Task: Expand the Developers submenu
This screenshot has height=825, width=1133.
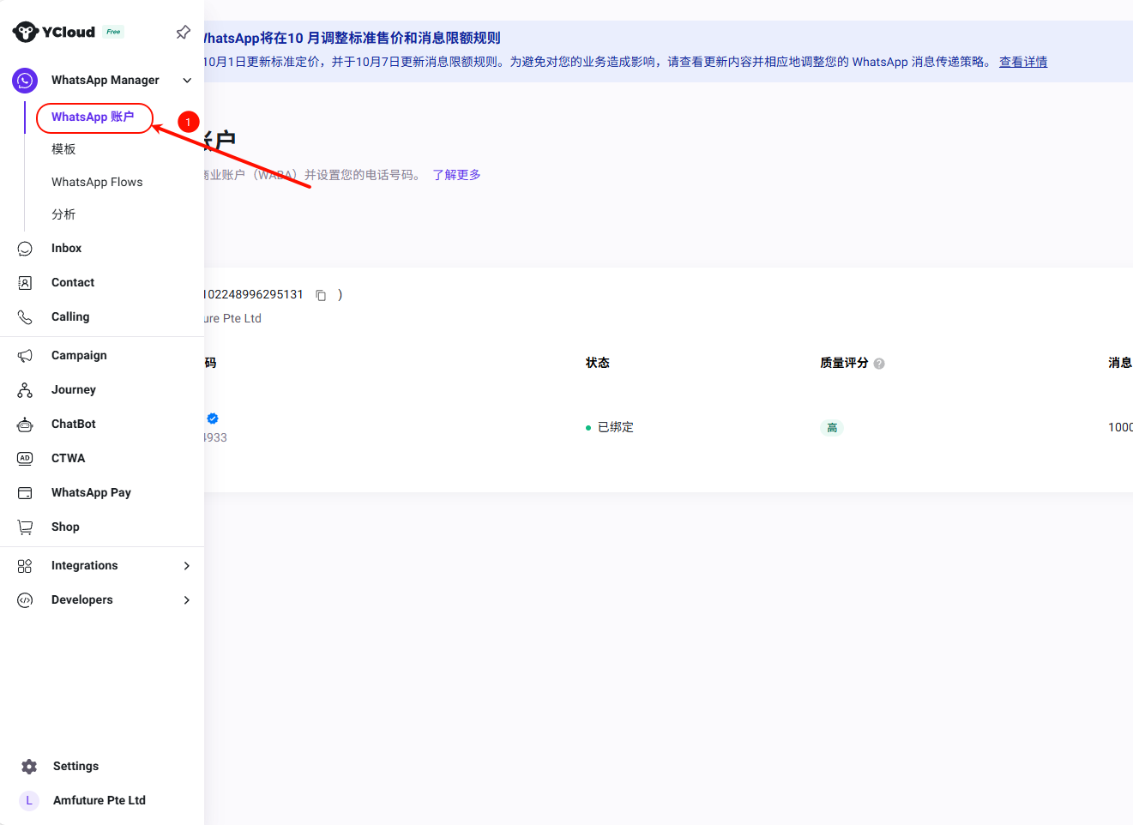Action: click(x=187, y=600)
